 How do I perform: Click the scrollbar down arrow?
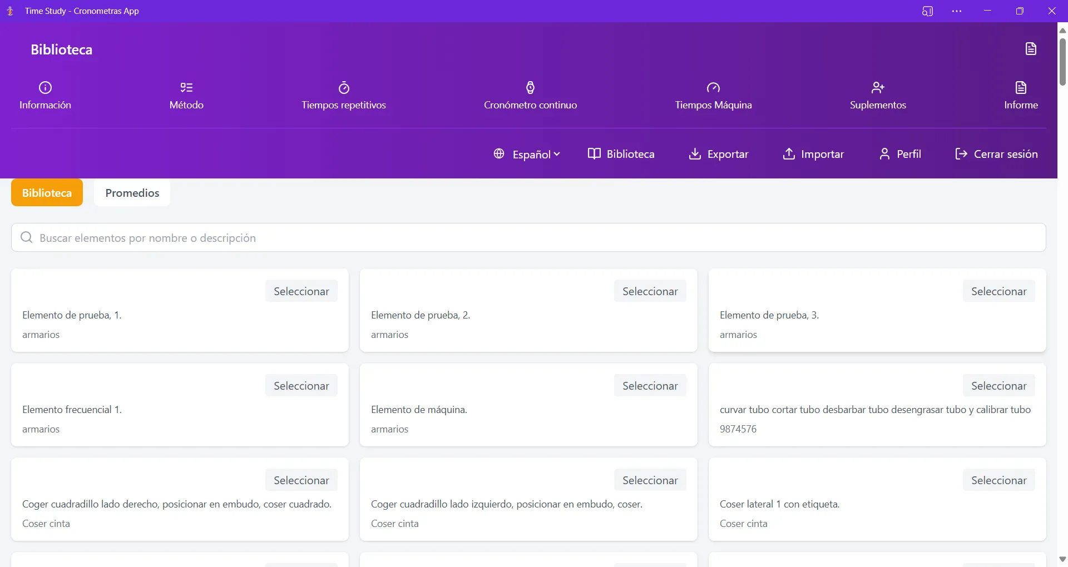(1062, 559)
